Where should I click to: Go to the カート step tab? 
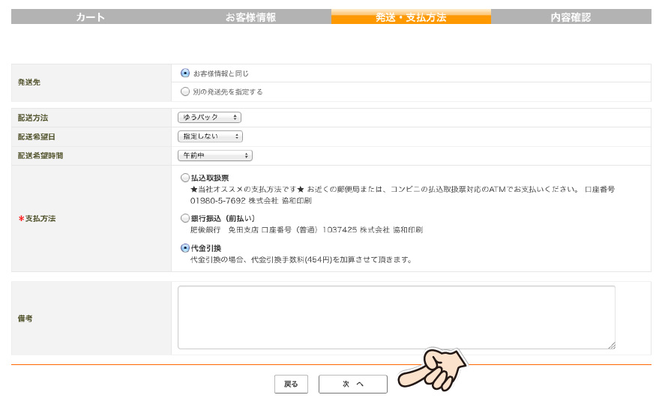click(91, 16)
